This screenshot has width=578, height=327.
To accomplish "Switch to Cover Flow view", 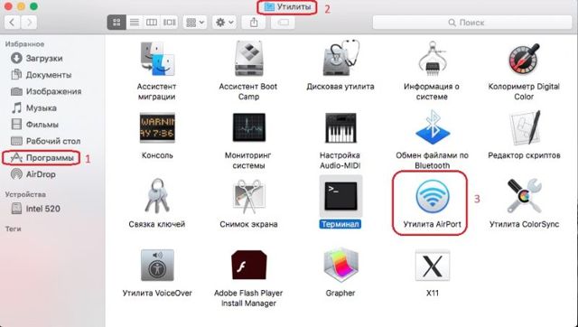I will point(169,23).
